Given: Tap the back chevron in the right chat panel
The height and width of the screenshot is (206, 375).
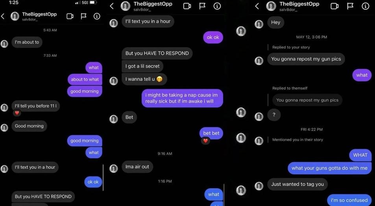Looking at the screenshot, I should click(257, 6).
